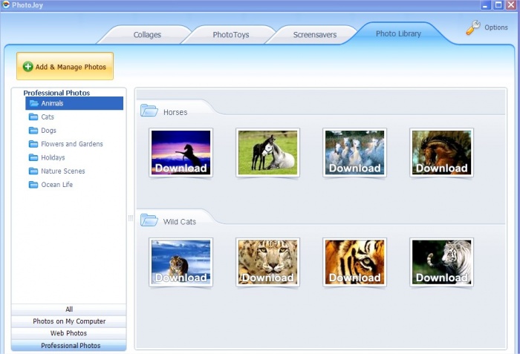Select the Professional Photos section button
520x354 pixels.
click(x=68, y=345)
